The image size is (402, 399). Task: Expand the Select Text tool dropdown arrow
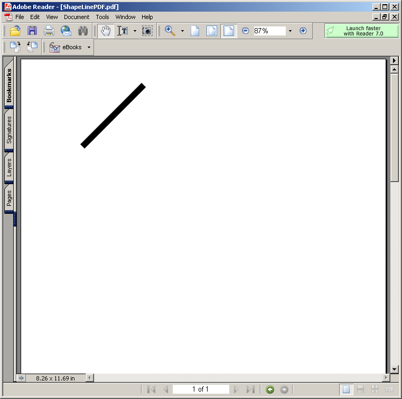[x=135, y=31]
